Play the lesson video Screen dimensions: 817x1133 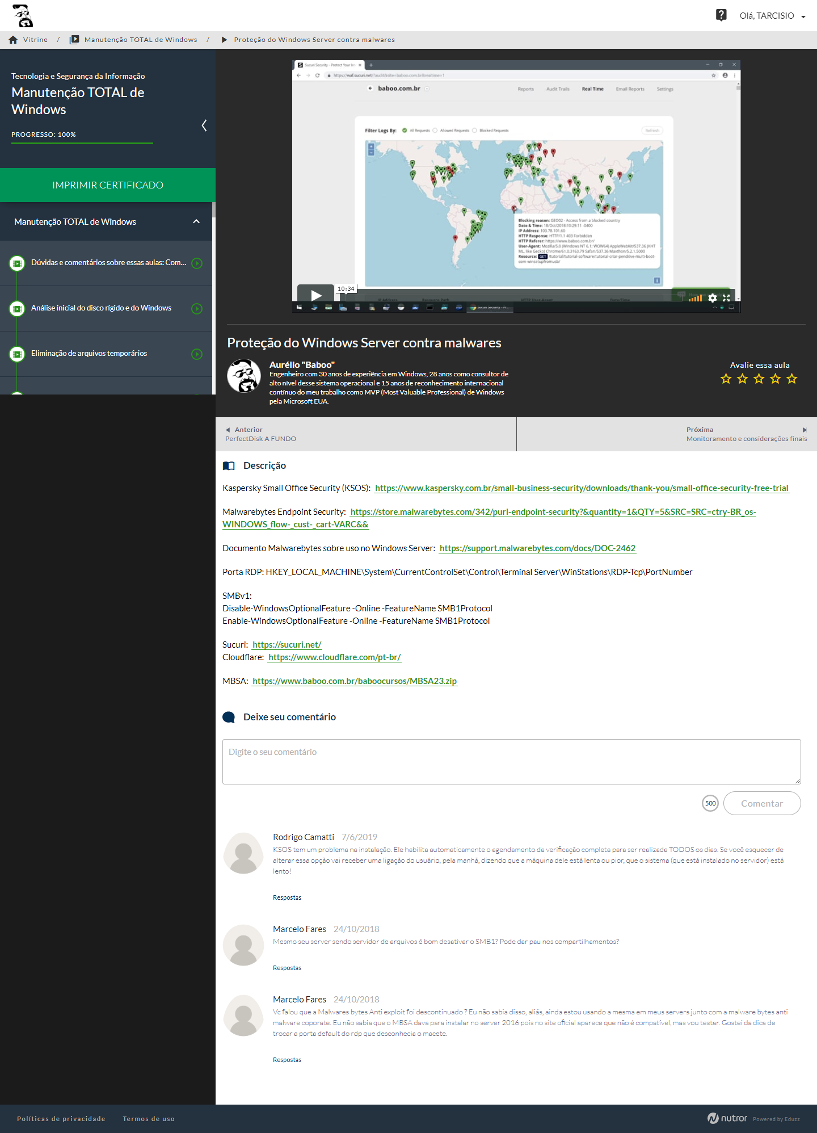point(316,295)
